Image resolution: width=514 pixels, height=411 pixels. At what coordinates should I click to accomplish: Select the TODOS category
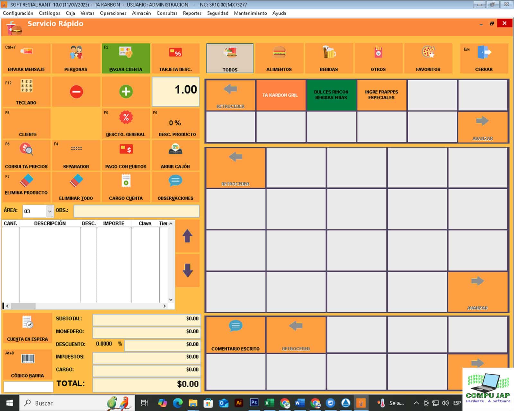click(x=230, y=58)
